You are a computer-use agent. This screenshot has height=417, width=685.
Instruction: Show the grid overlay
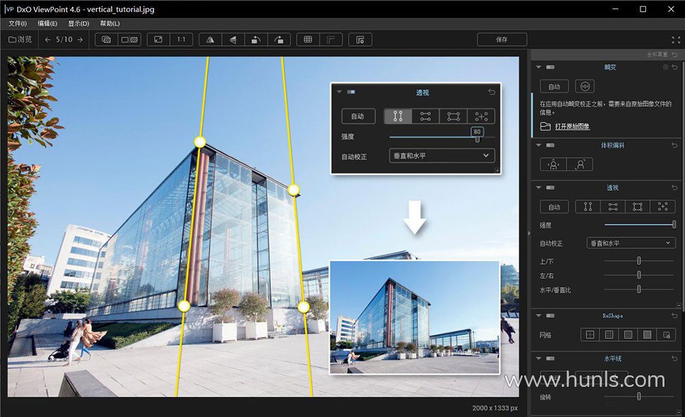pyautogui.click(x=308, y=40)
